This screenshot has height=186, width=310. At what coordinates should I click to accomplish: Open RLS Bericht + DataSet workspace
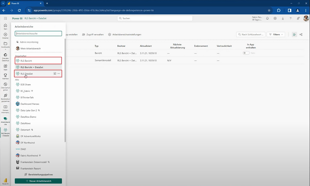pos(38,67)
